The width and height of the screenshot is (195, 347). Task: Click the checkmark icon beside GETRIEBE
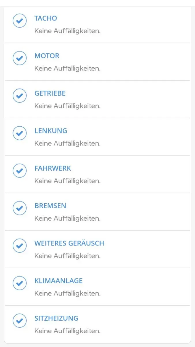click(x=20, y=96)
